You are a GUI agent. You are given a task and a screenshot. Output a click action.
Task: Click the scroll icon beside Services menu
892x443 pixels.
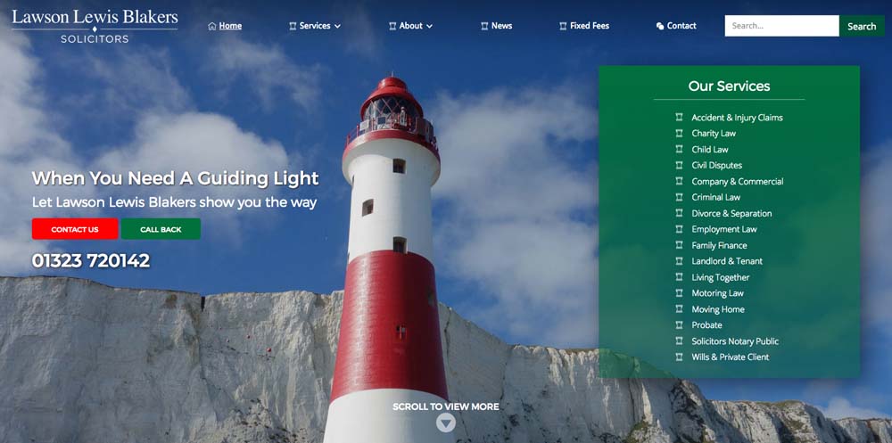coord(293,26)
